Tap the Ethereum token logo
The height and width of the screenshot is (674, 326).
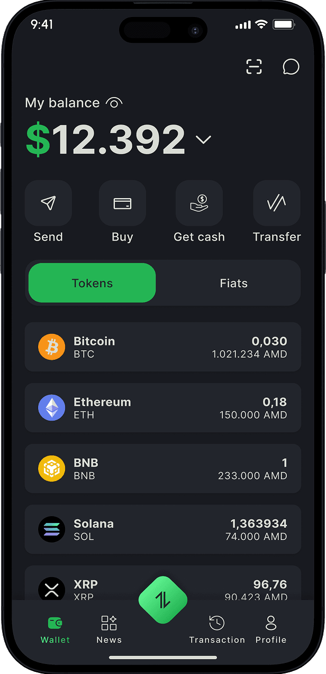(51, 408)
